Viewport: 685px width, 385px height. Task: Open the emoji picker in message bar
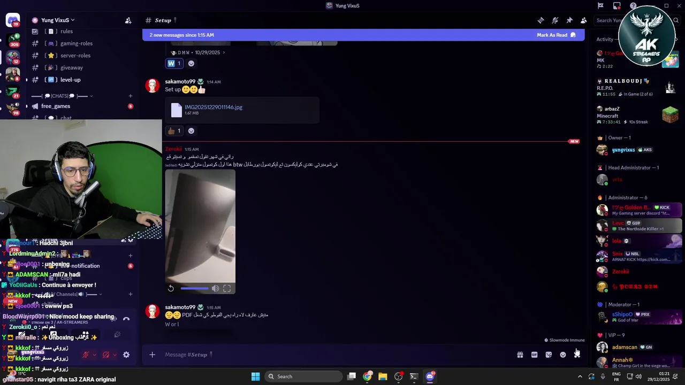tap(563, 355)
